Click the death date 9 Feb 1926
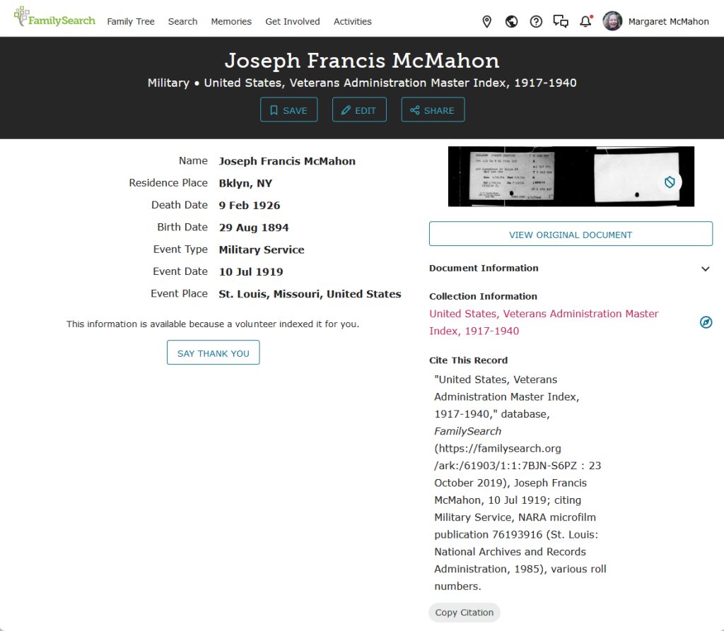Image resolution: width=724 pixels, height=631 pixels. 250,206
